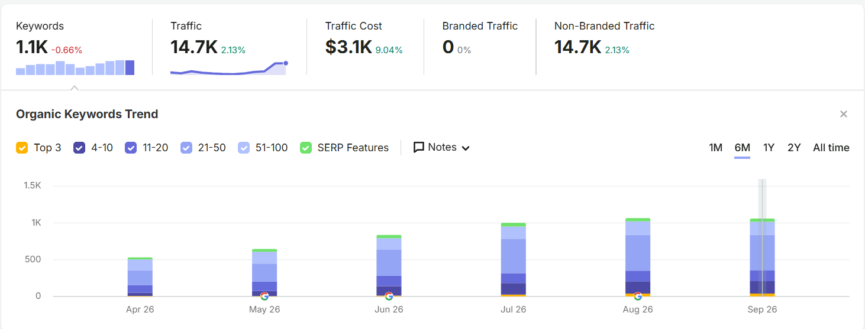865x329 pixels.
Task: Close the Organic Keywords Trend panel
Action: click(x=844, y=114)
